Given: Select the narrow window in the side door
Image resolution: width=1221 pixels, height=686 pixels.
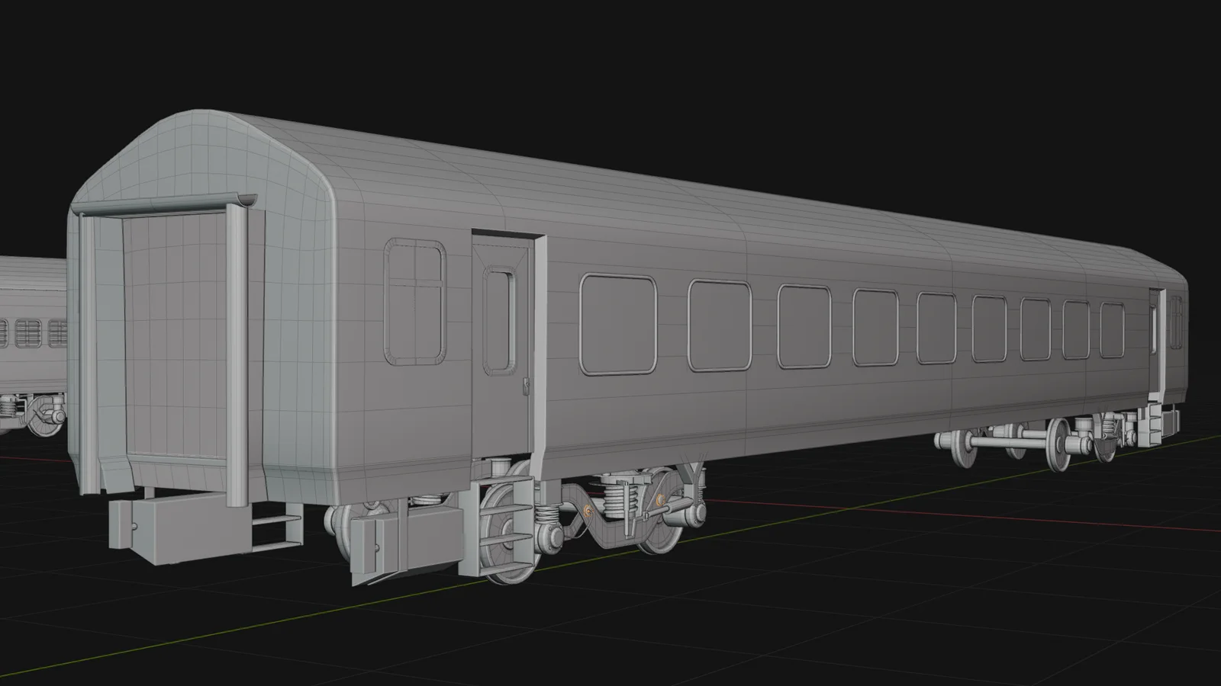Looking at the screenshot, I should 500,320.
